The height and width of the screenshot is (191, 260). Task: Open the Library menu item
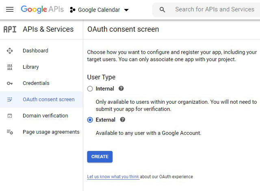coord(31,67)
